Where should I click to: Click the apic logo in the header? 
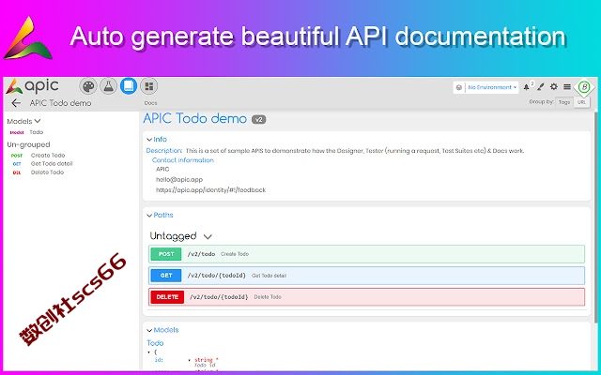(x=33, y=86)
